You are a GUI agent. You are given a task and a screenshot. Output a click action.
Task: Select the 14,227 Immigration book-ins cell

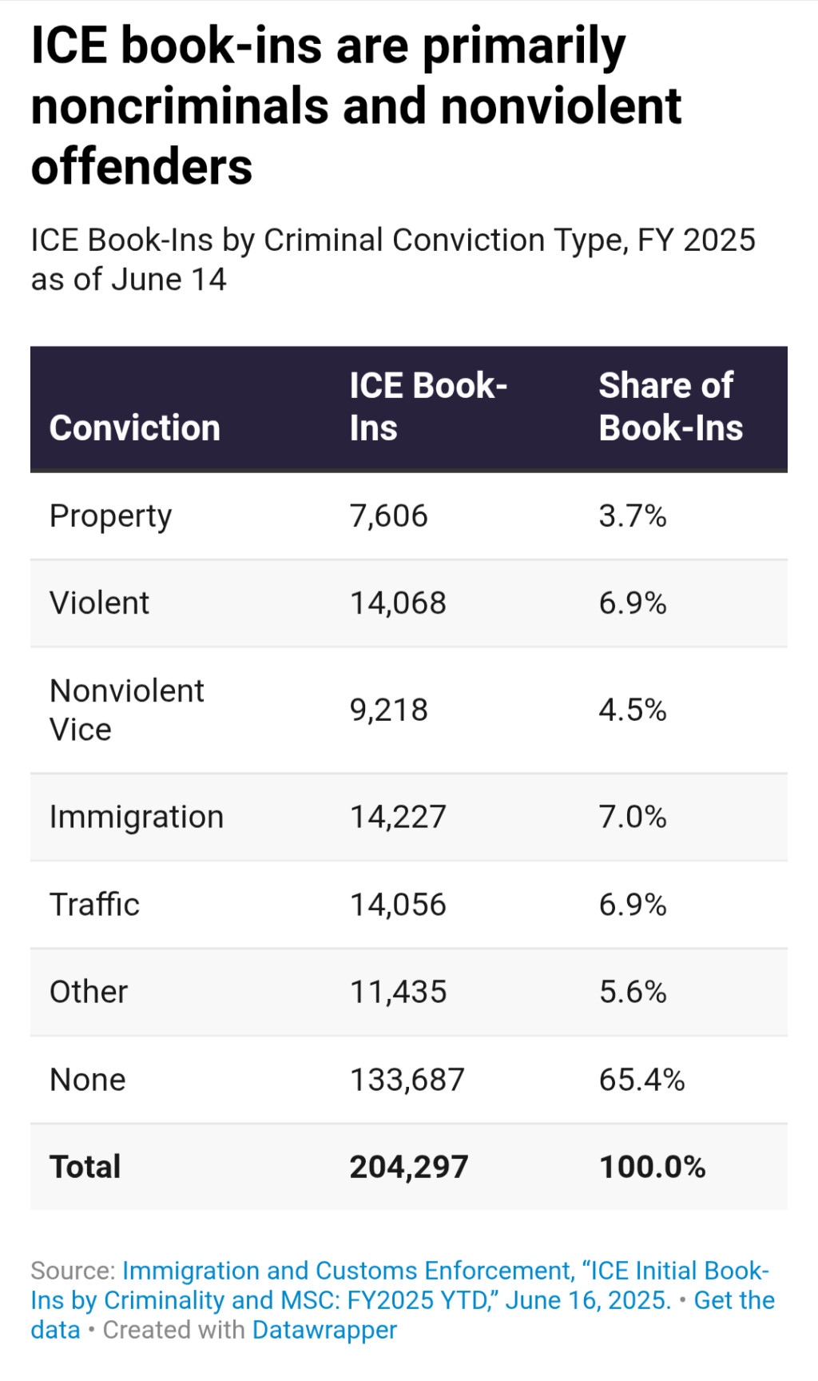coord(398,817)
